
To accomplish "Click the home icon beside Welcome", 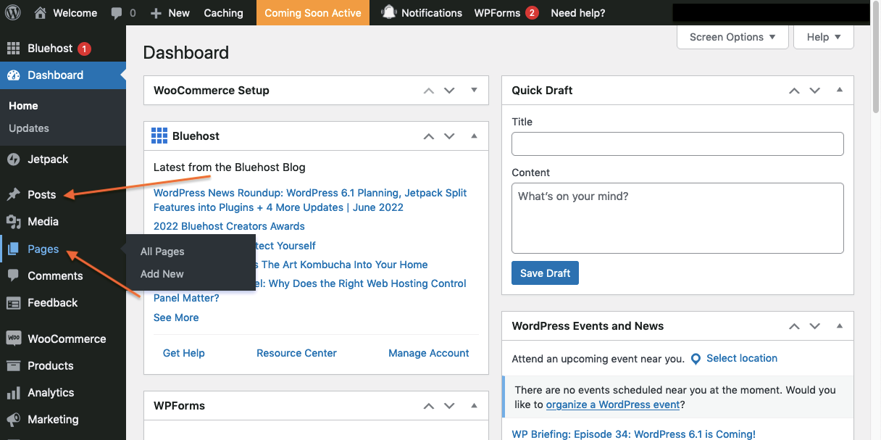I will pos(41,12).
